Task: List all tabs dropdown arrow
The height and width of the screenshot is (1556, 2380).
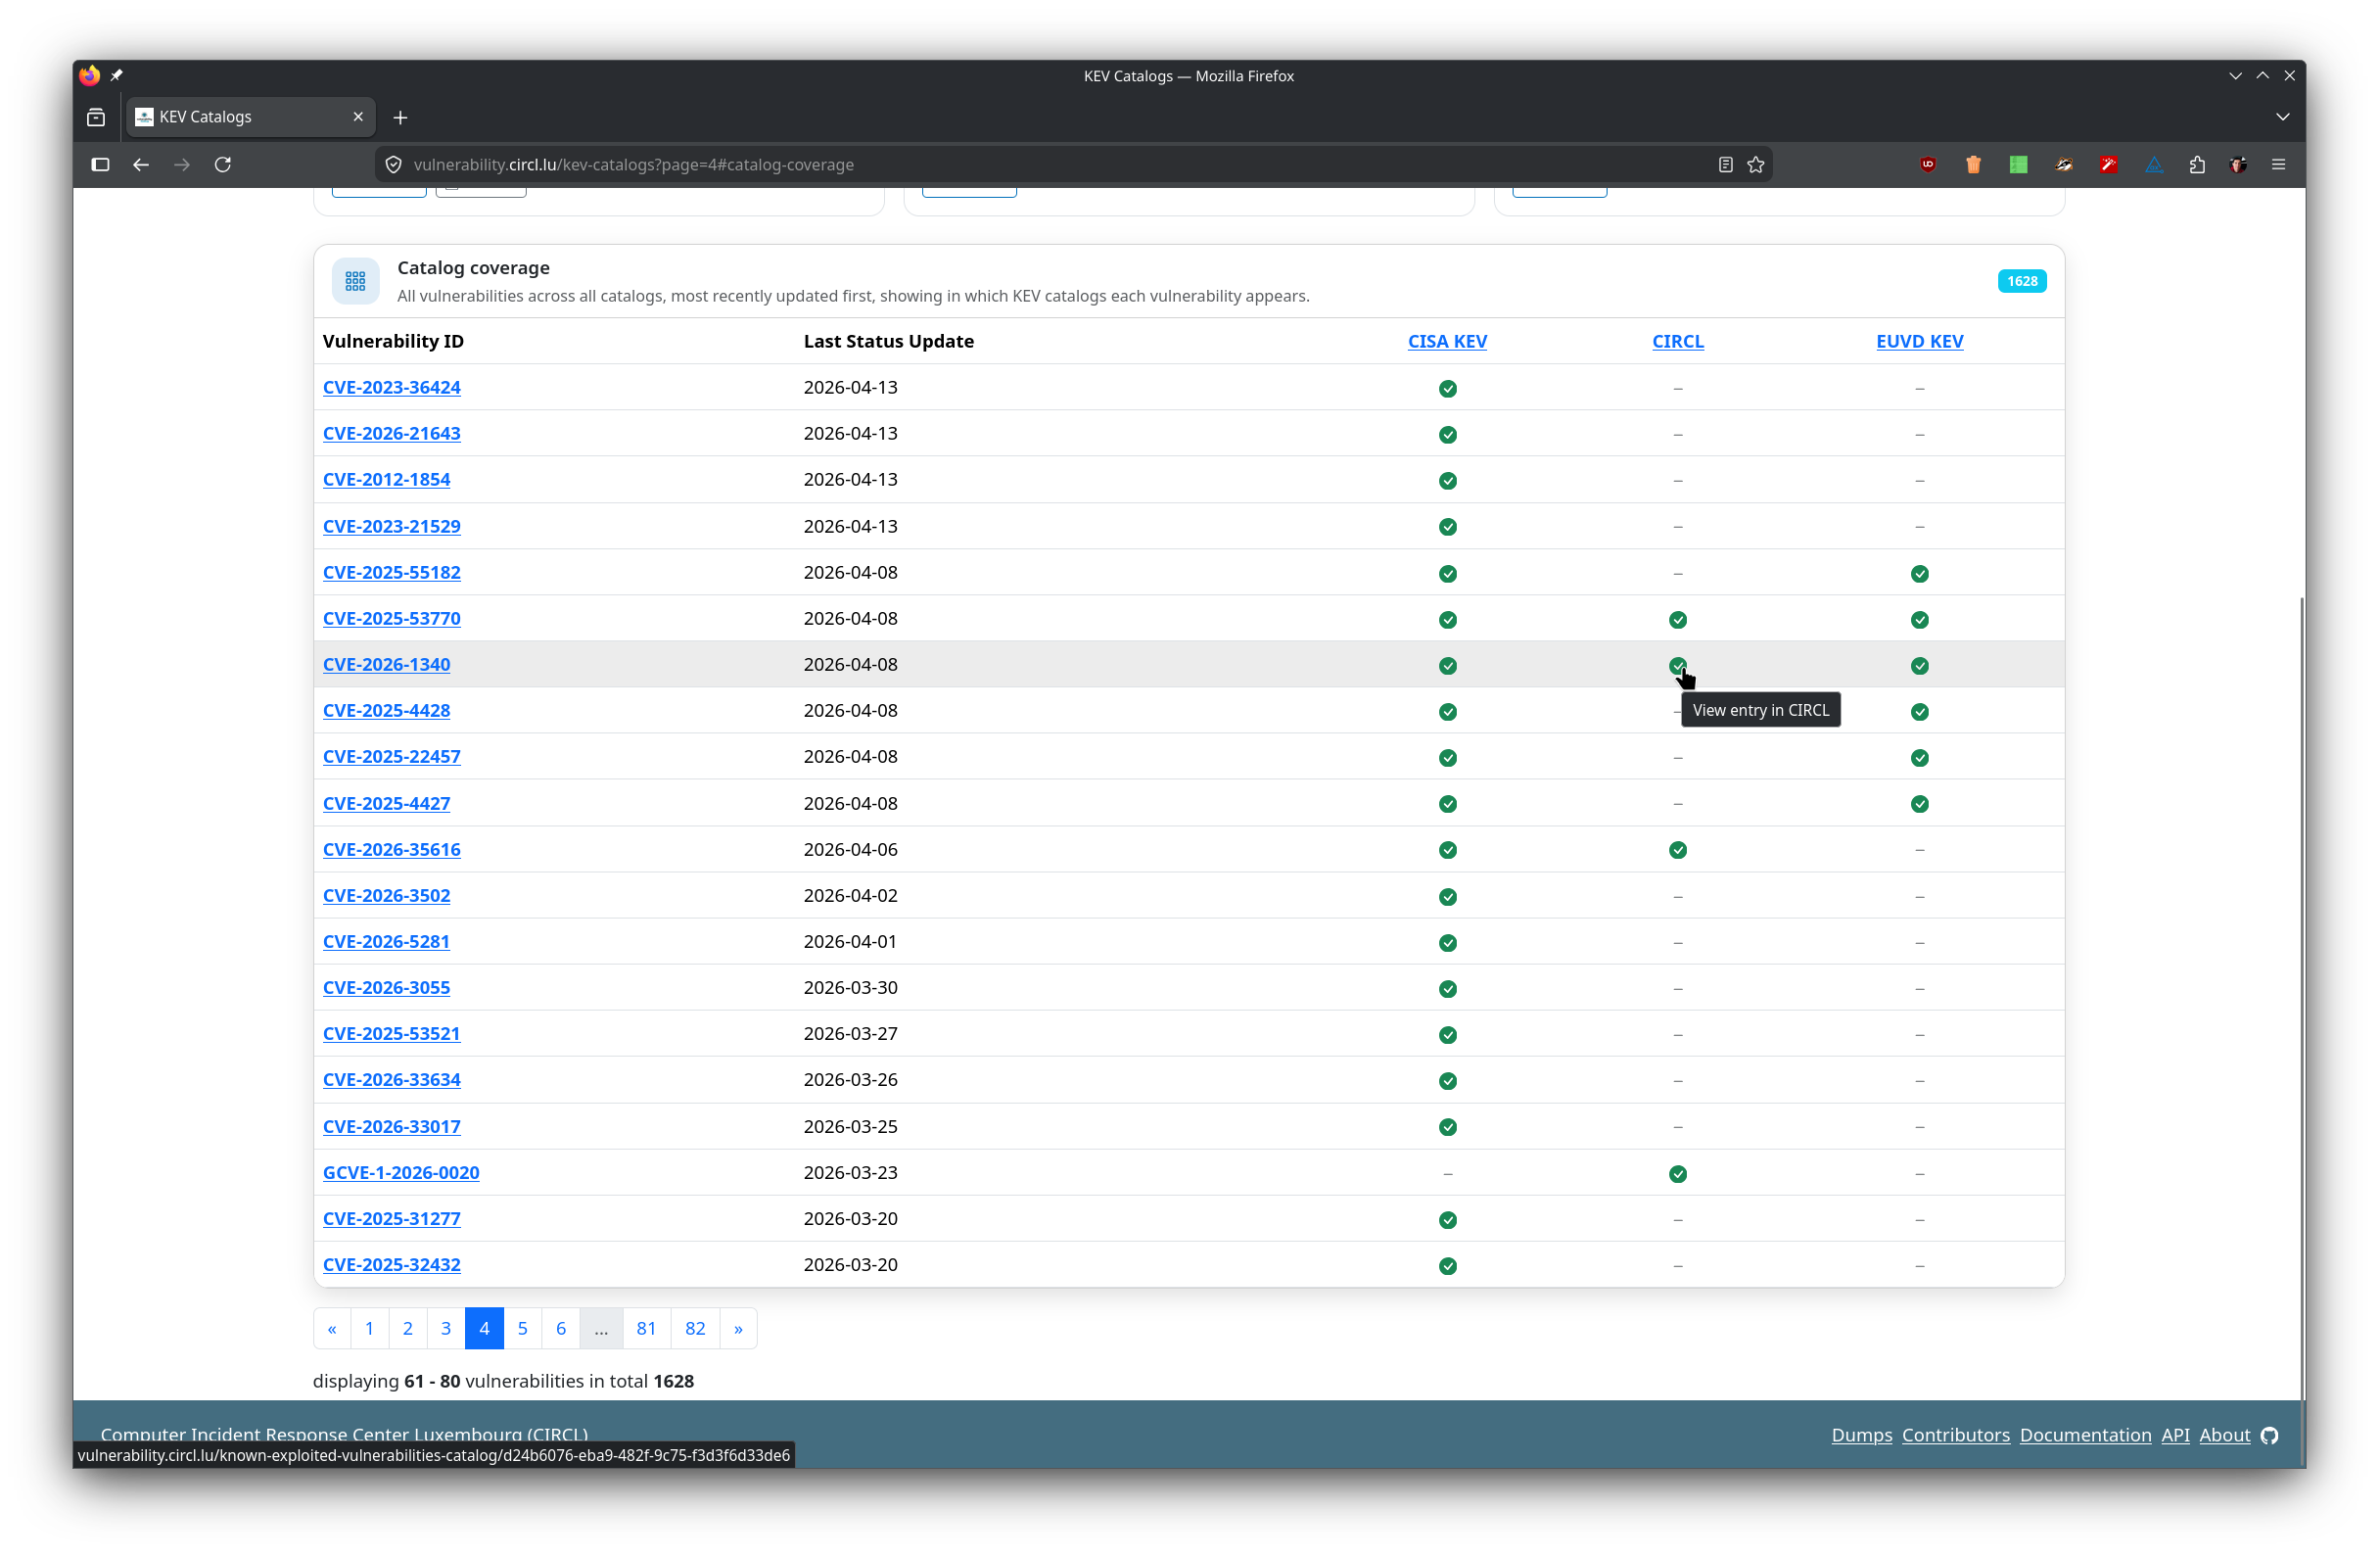Action: pos(2282,117)
